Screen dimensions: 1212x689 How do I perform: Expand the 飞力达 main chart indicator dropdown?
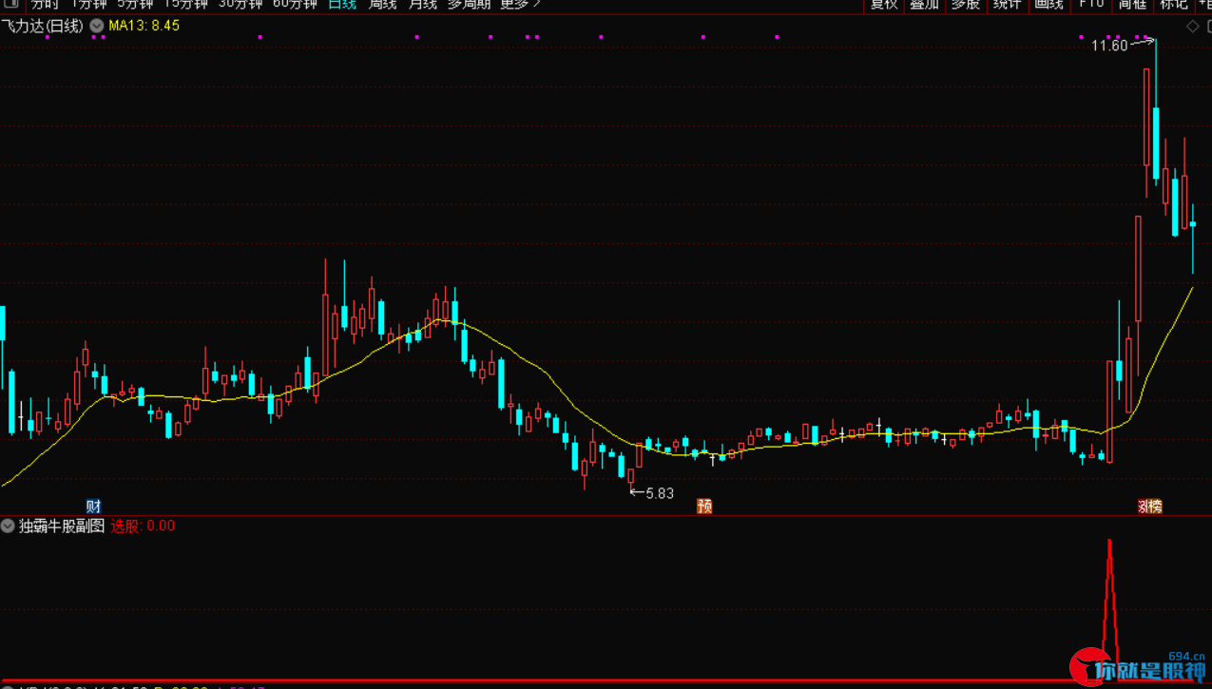96,27
